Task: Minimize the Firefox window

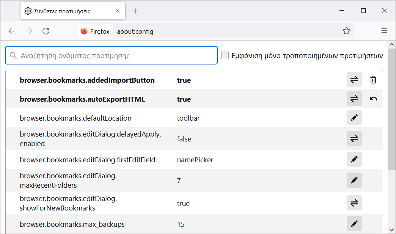Action: pyautogui.click(x=342, y=11)
